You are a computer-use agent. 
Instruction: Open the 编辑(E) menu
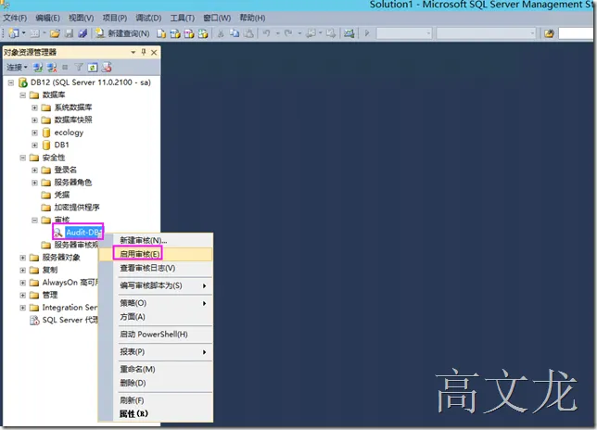(x=47, y=18)
